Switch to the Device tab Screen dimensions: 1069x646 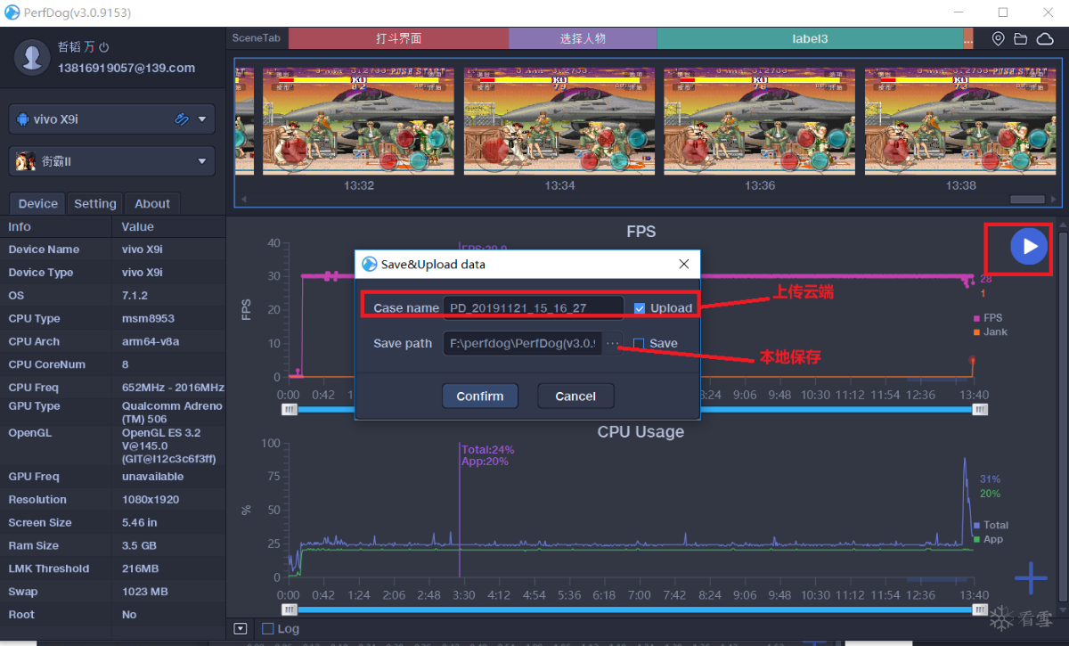coord(38,203)
